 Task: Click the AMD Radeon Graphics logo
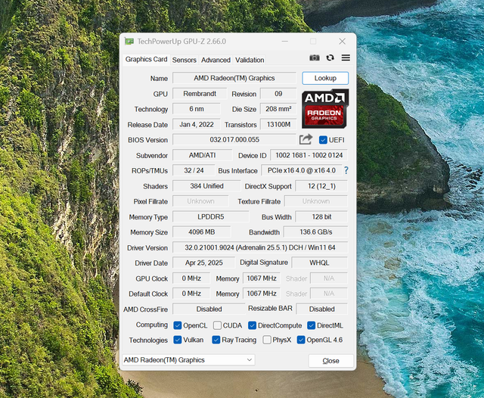(325, 109)
